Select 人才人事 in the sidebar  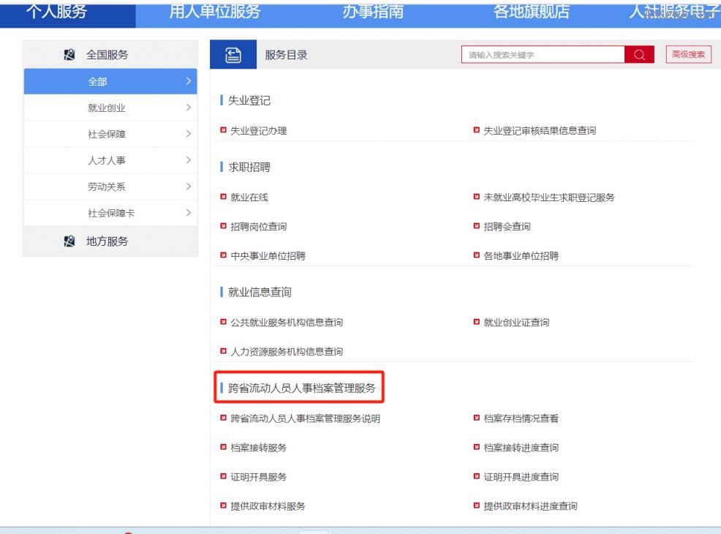(x=107, y=161)
